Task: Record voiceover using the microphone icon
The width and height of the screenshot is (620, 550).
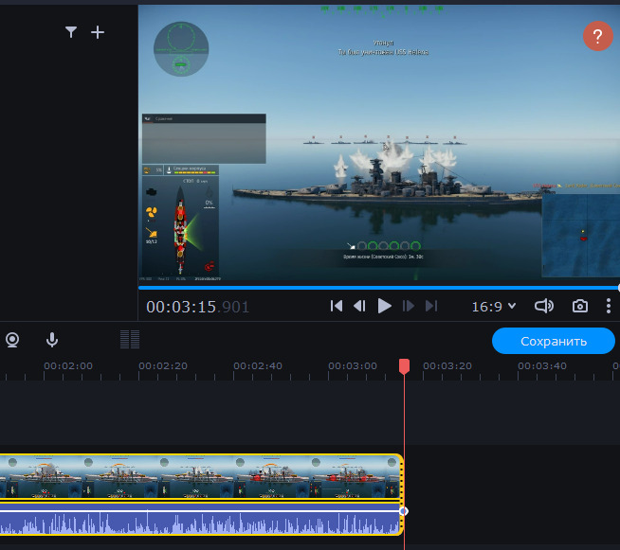Action: pos(52,340)
